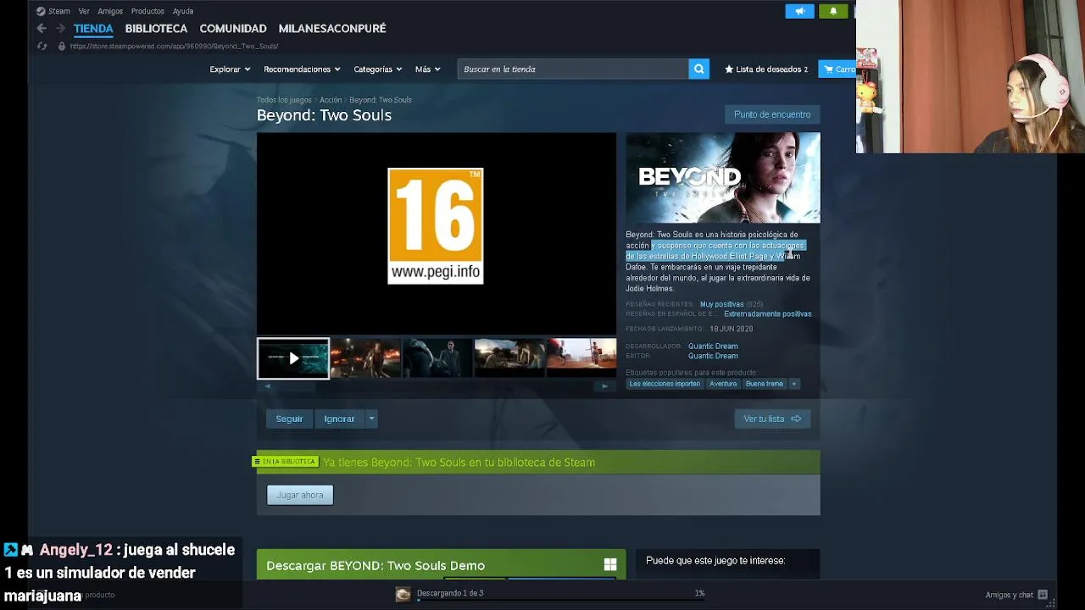Switch to the COMUNIDAD tab

click(x=233, y=28)
